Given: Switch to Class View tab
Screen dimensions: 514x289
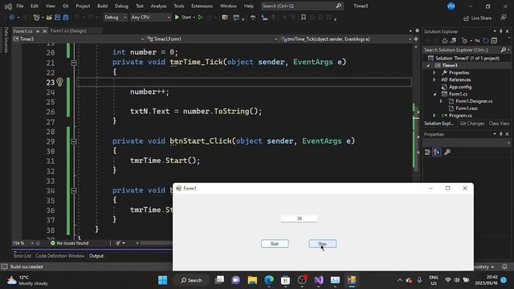Looking at the screenshot, I should tap(499, 124).
